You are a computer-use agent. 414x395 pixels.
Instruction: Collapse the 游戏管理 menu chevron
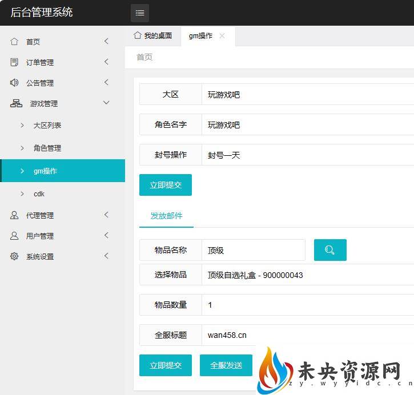(x=106, y=103)
